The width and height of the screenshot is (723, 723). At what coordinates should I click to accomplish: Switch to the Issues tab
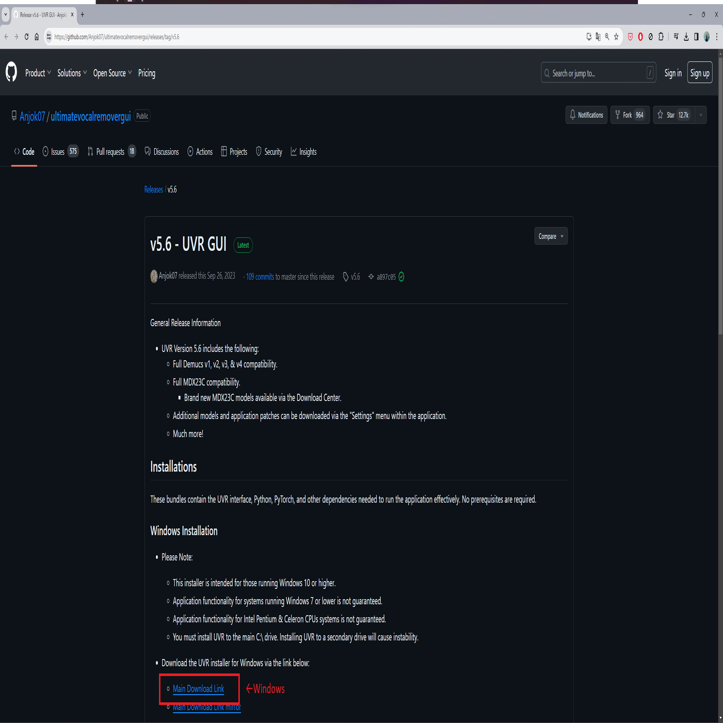coord(60,152)
